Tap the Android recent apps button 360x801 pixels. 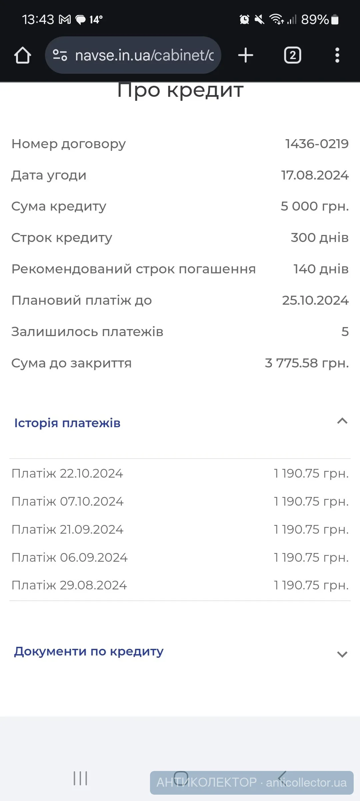pyautogui.click(x=80, y=778)
